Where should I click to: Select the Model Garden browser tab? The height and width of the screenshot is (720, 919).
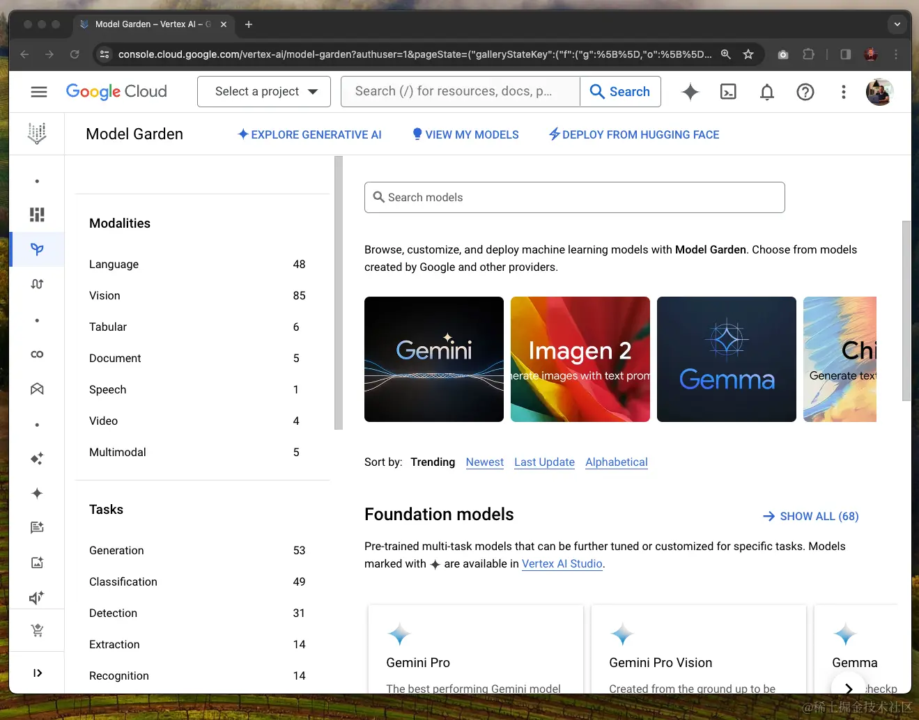pos(153,24)
